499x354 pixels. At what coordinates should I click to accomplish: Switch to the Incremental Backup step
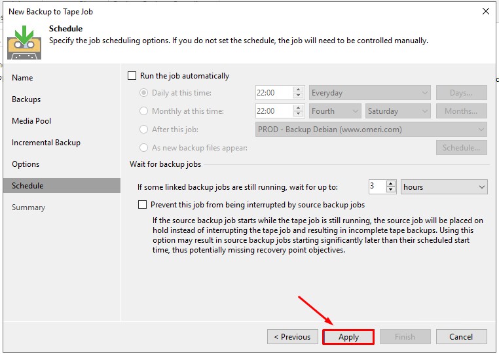(x=46, y=143)
